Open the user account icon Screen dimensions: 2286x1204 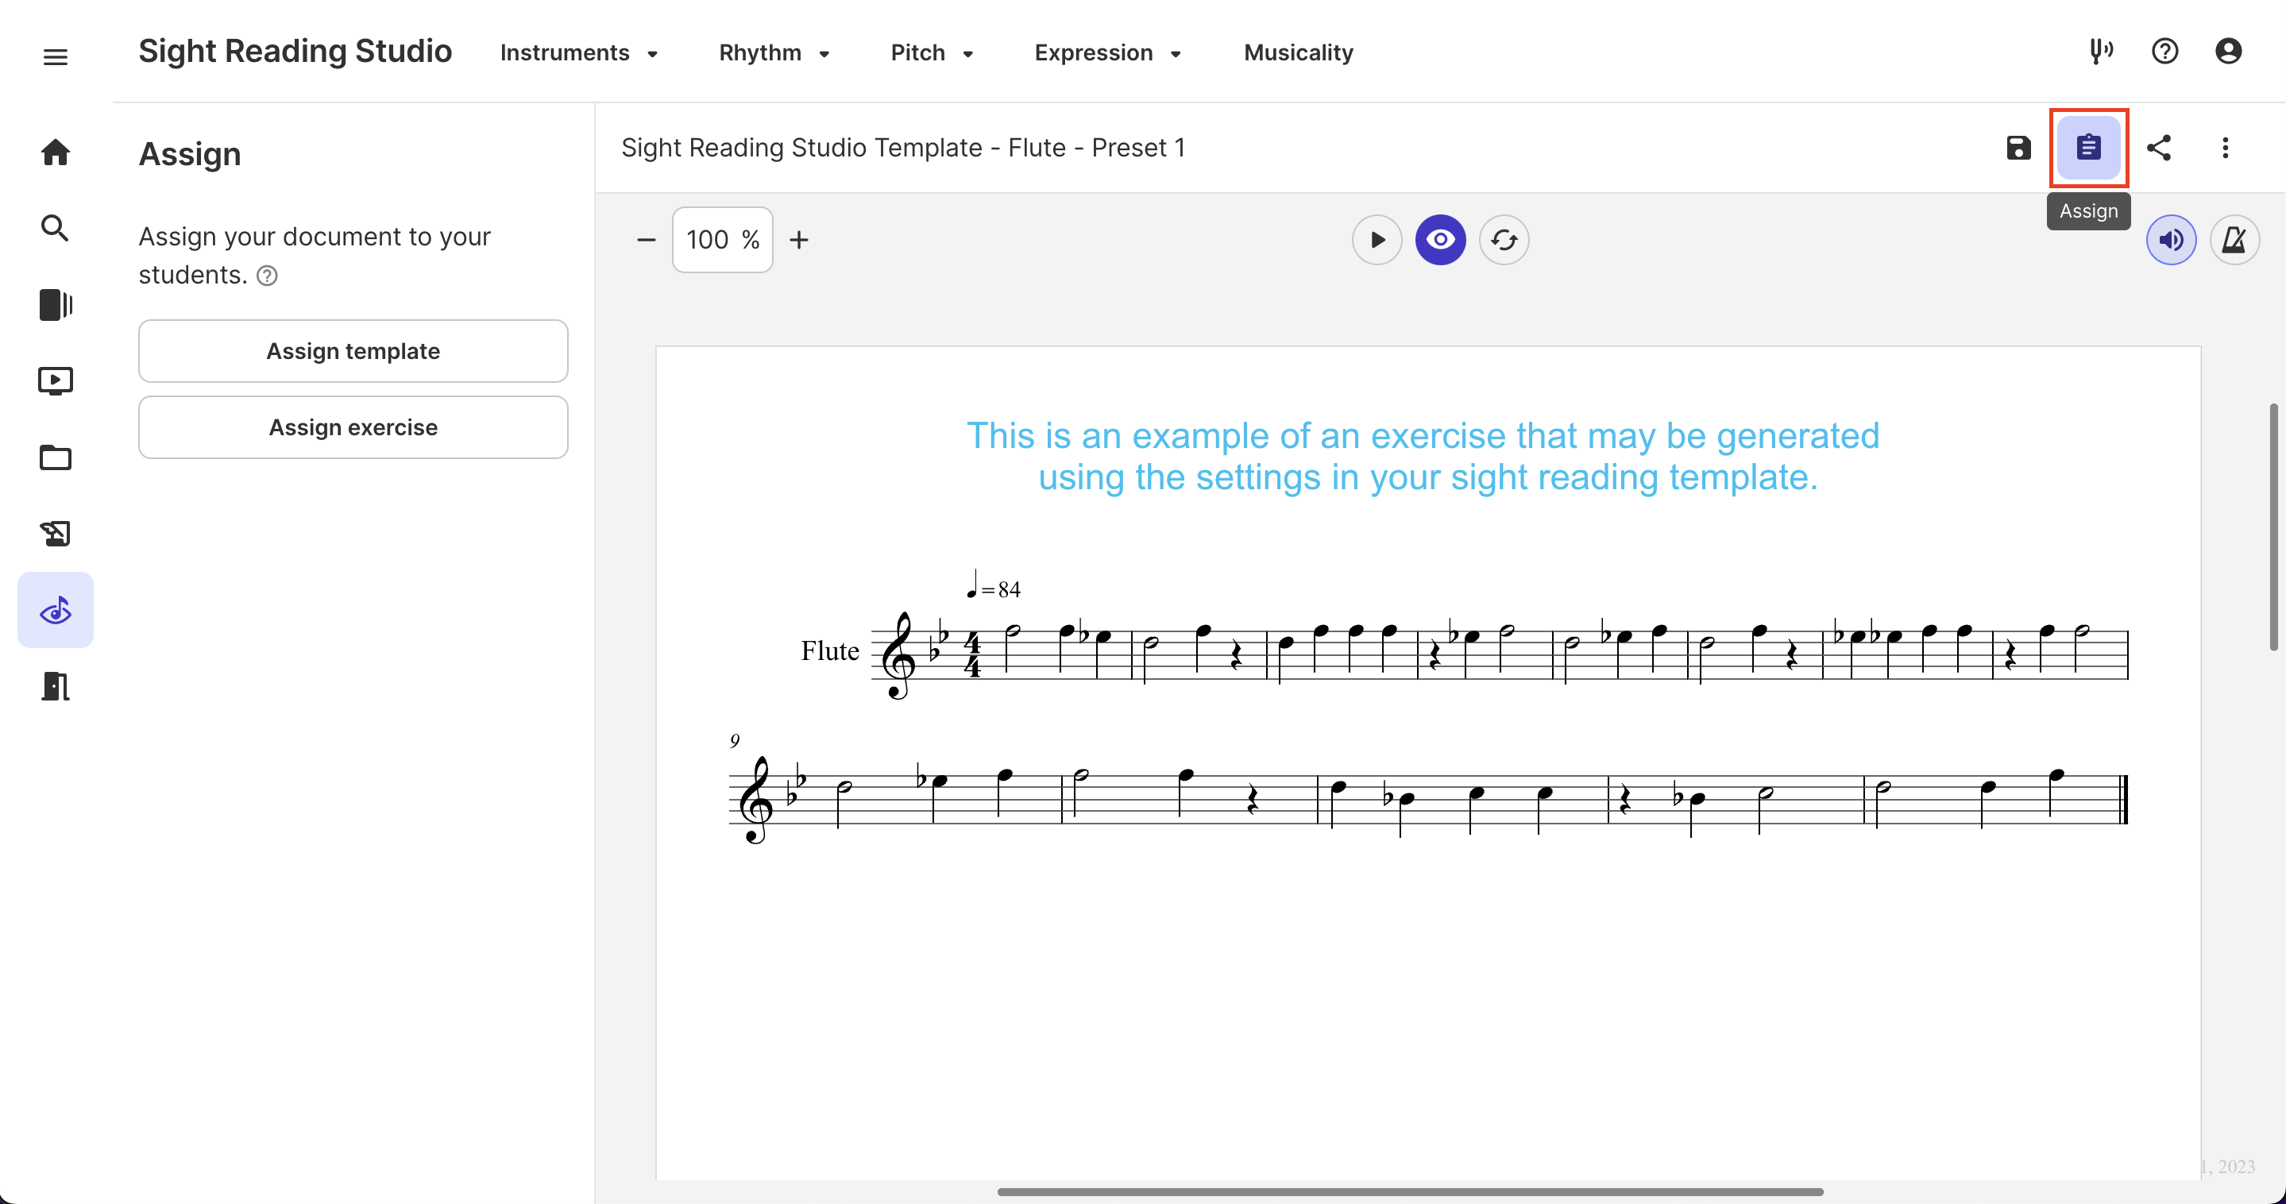[2227, 52]
